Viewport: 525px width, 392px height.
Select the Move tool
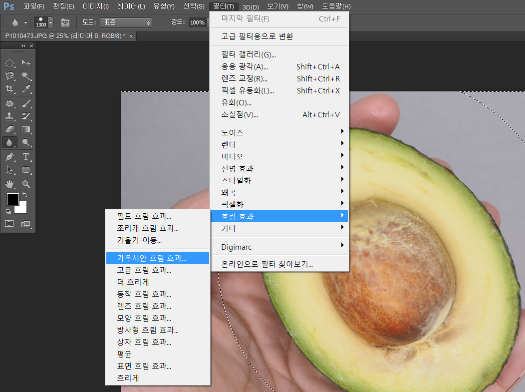pos(26,62)
